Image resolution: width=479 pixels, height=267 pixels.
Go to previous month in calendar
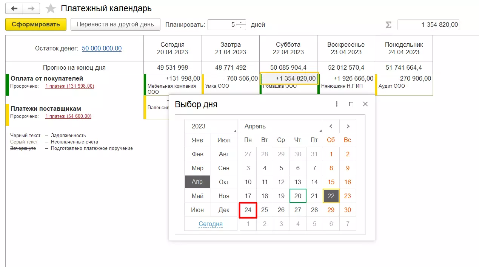pyautogui.click(x=331, y=126)
